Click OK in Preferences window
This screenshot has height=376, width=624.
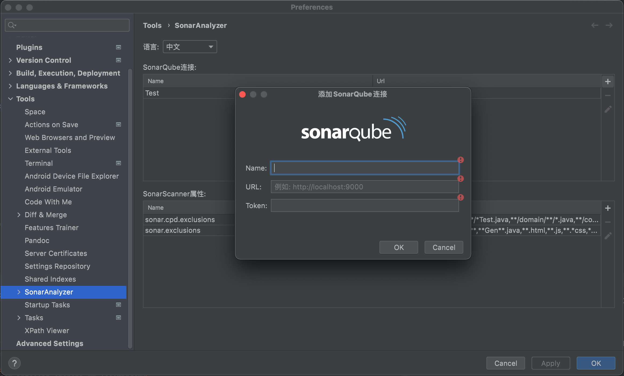[x=596, y=363]
